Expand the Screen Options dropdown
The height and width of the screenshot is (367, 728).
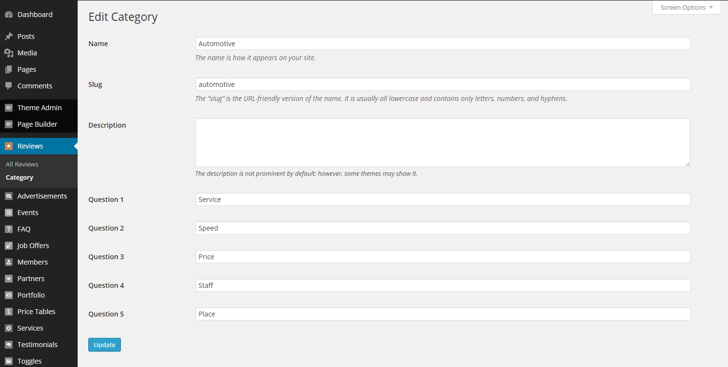point(687,8)
